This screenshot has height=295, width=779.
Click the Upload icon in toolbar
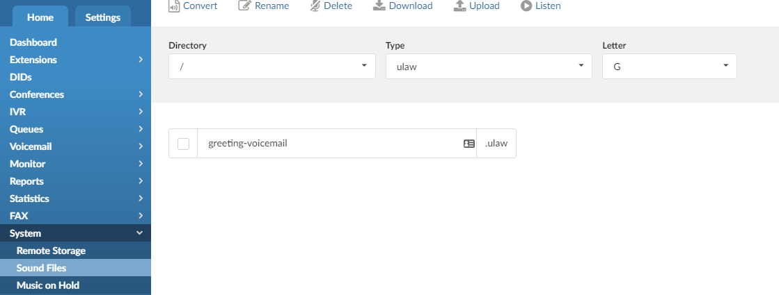459,6
